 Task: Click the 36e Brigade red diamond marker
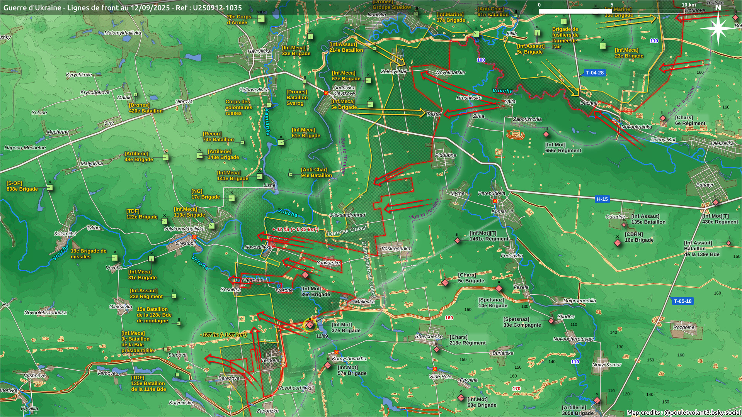pyautogui.click(x=305, y=275)
